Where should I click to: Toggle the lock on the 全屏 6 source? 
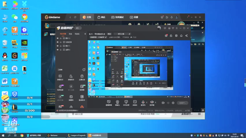click(61, 50)
